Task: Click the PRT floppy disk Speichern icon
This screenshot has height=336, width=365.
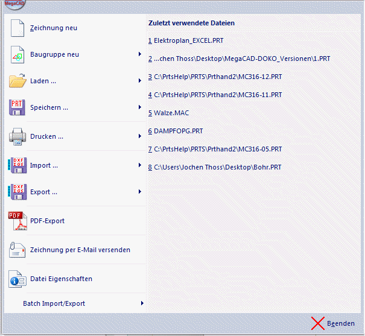Action: tap(17, 108)
